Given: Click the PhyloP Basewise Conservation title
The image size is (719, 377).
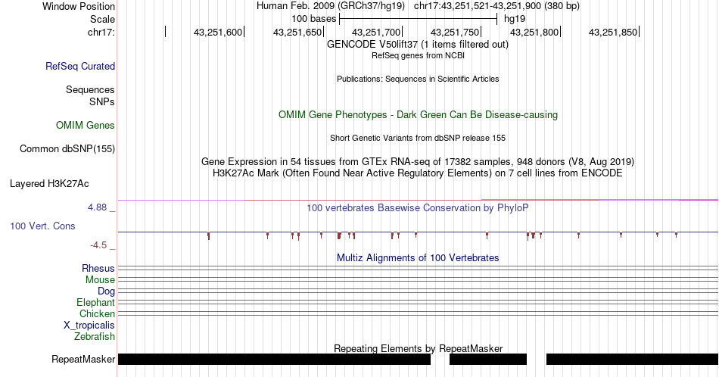Looking at the screenshot, I should click(418, 207).
